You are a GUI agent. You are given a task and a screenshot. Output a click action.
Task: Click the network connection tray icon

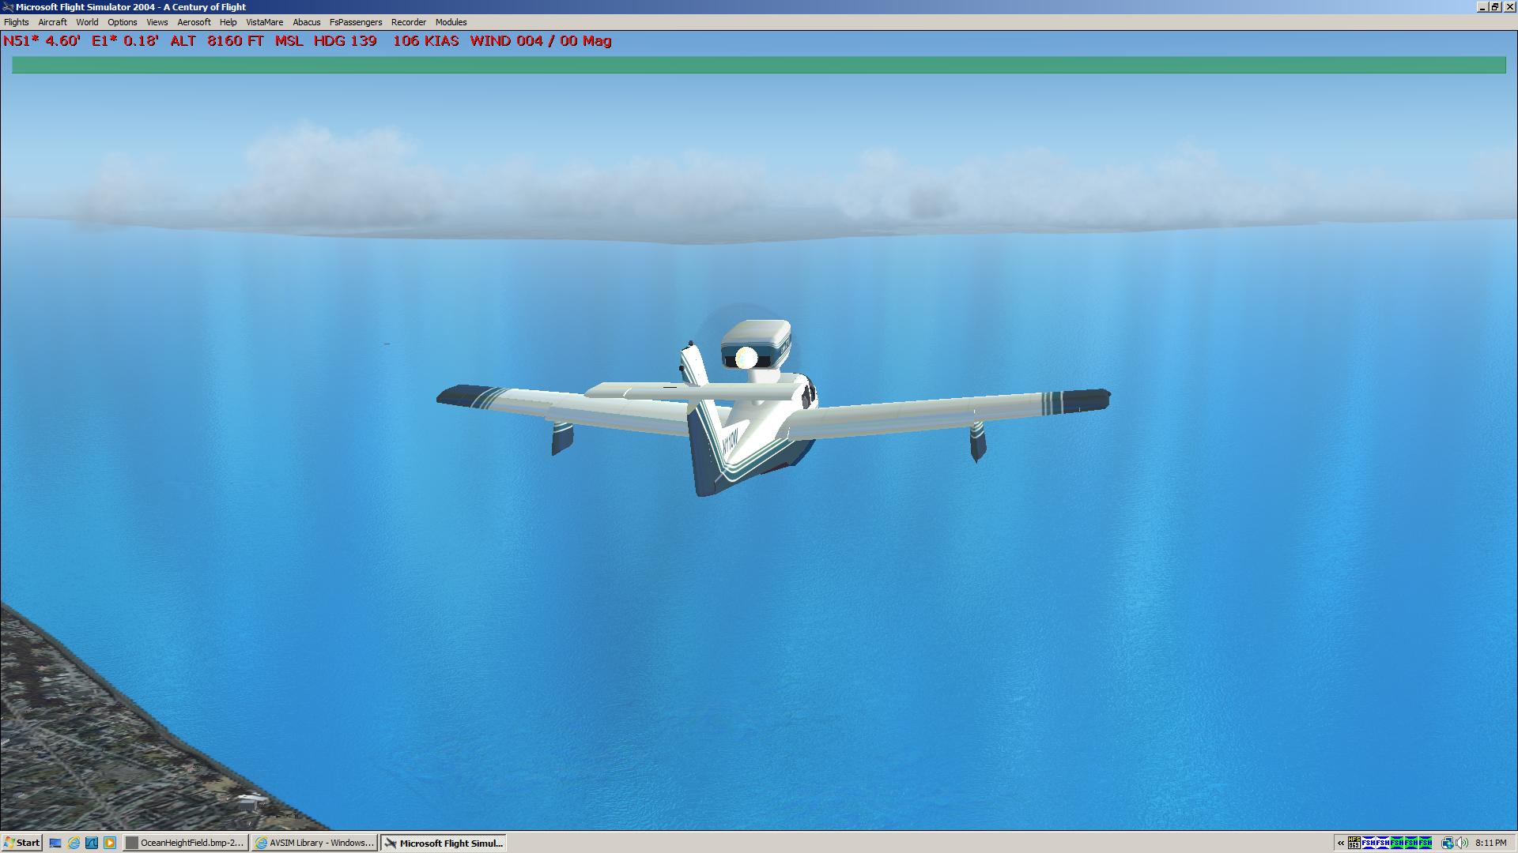1447,843
